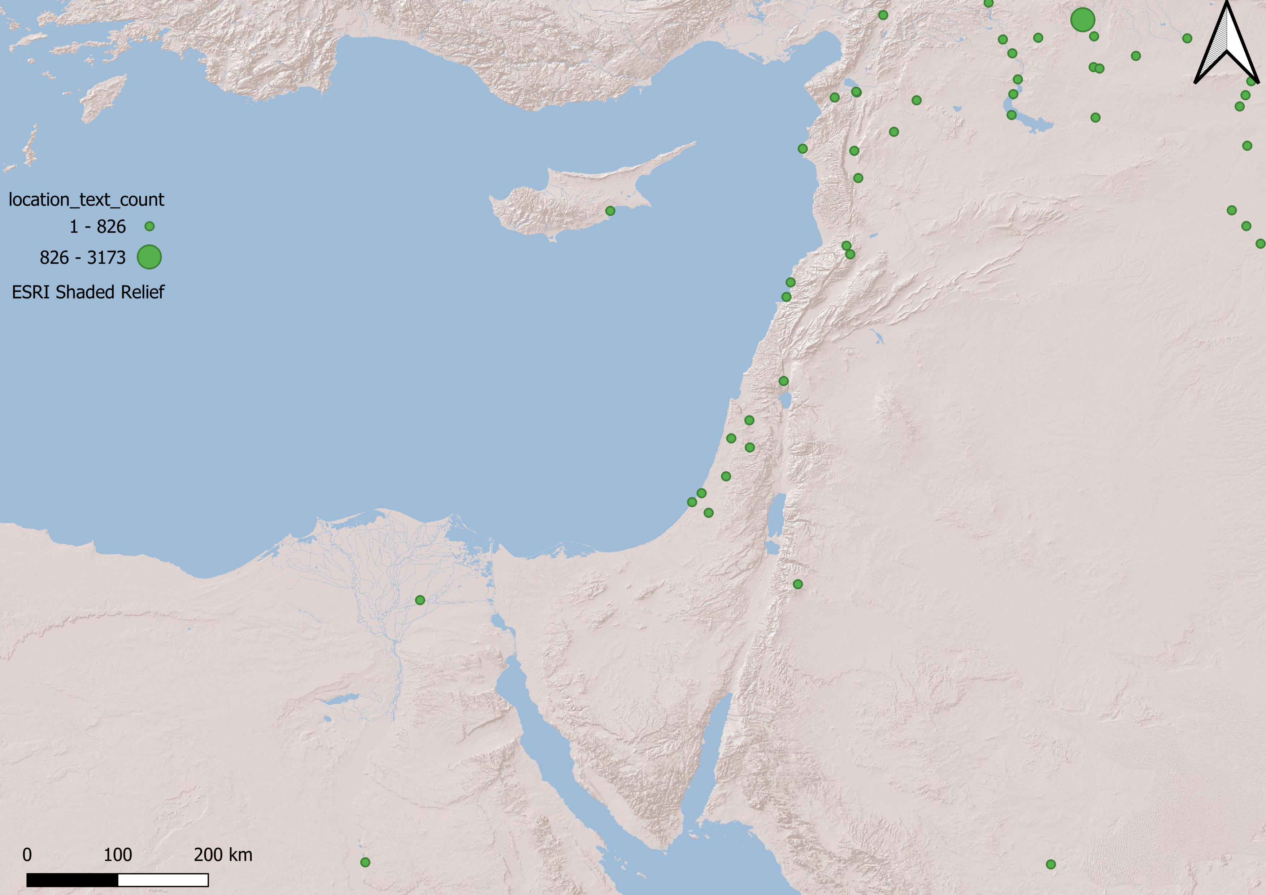Click the white segment of the scale bar

(x=163, y=880)
